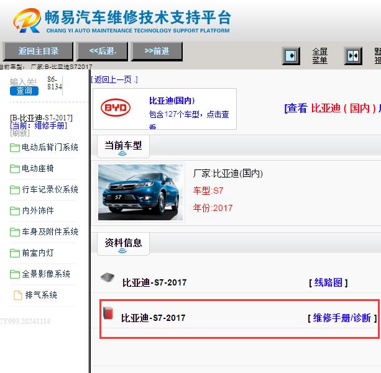Click folder icon beside 内外饰件

(14, 211)
